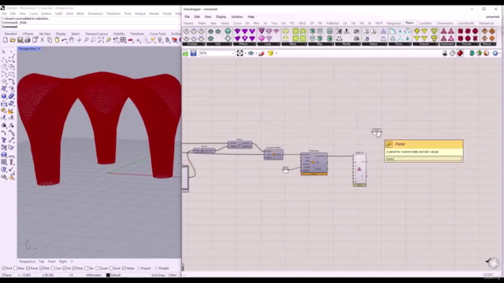Open the Solution menu in Grasshopper
Screen dimensions: 504x283
click(237, 17)
